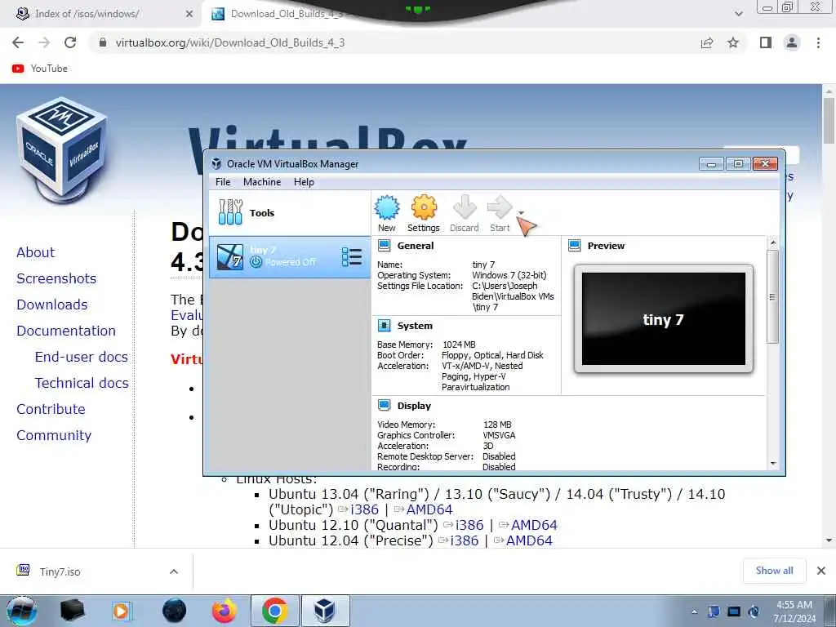Open the Settings gear icon in VirtualBox
Image resolution: width=836 pixels, height=627 pixels.
pyautogui.click(x=424, y=213)
